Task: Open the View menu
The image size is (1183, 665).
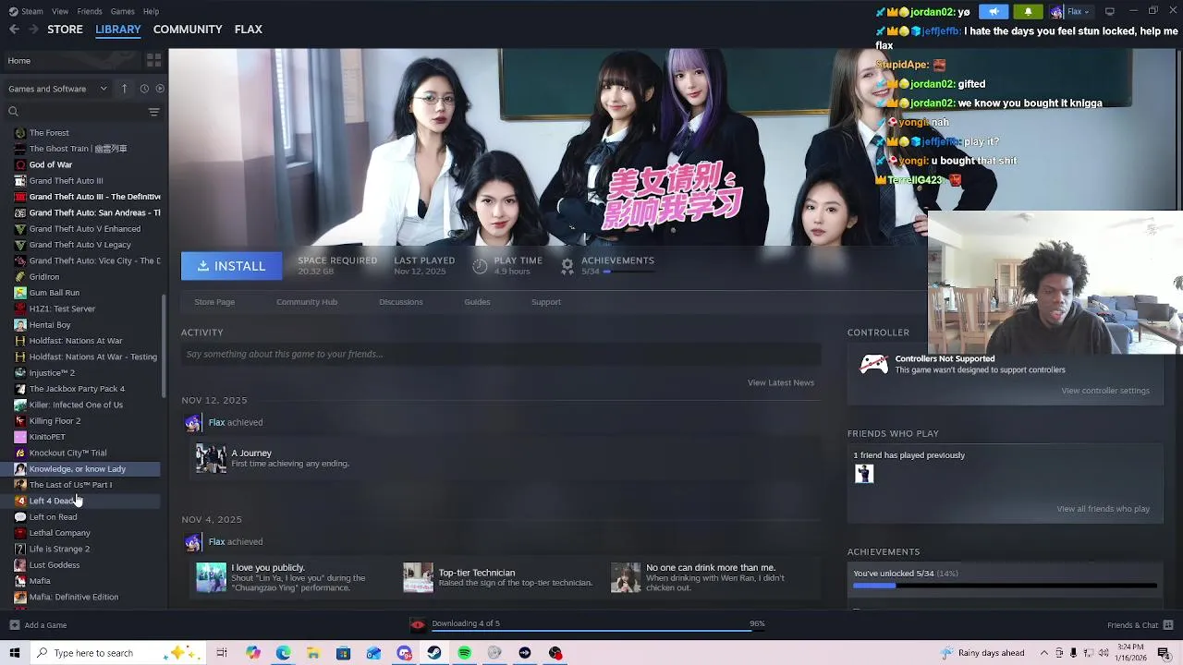Action: click(x=60, y=11)
